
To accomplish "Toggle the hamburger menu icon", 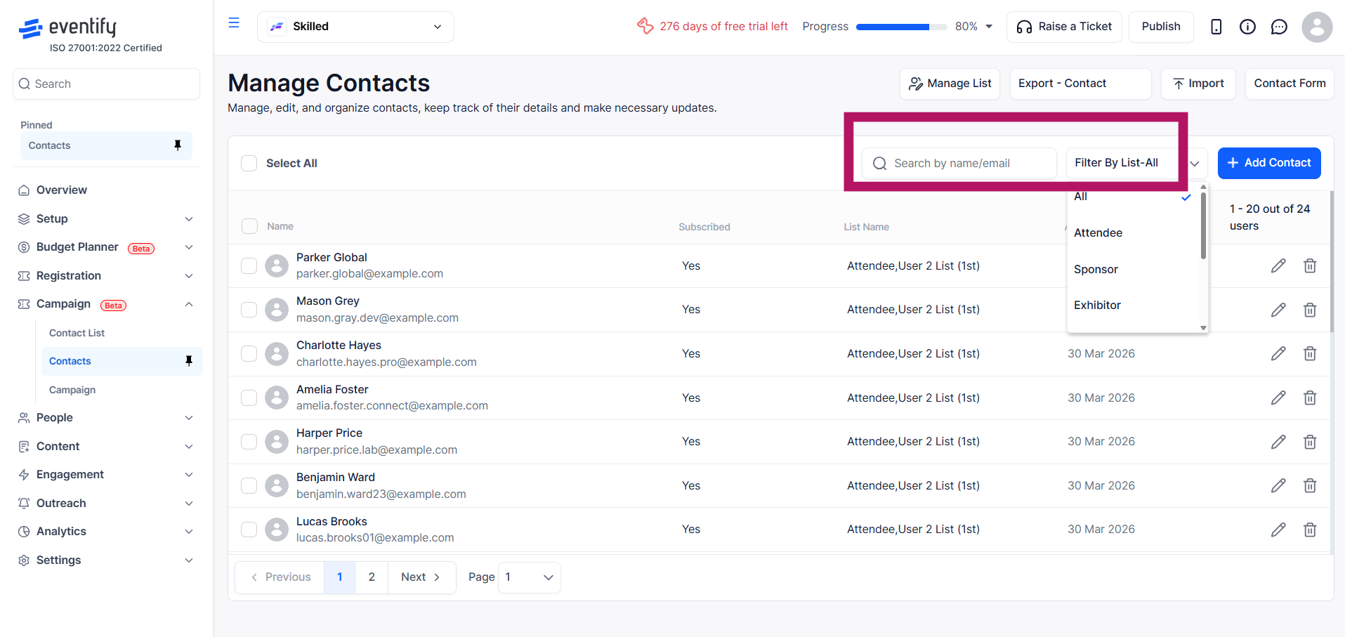I will pos(234,23).
